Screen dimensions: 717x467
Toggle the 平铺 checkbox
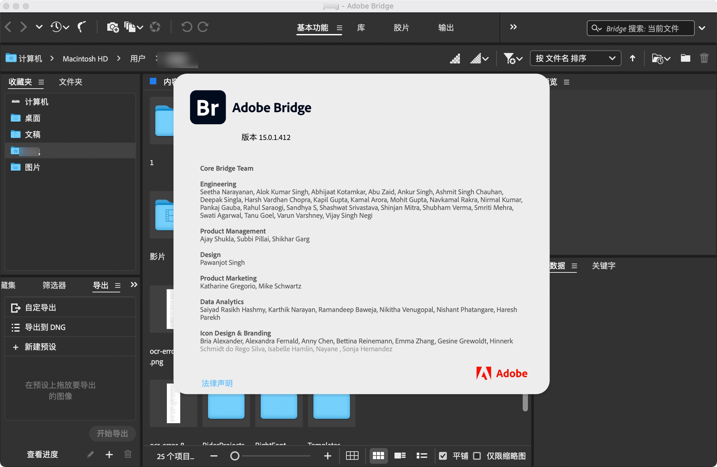coord(443,456)
